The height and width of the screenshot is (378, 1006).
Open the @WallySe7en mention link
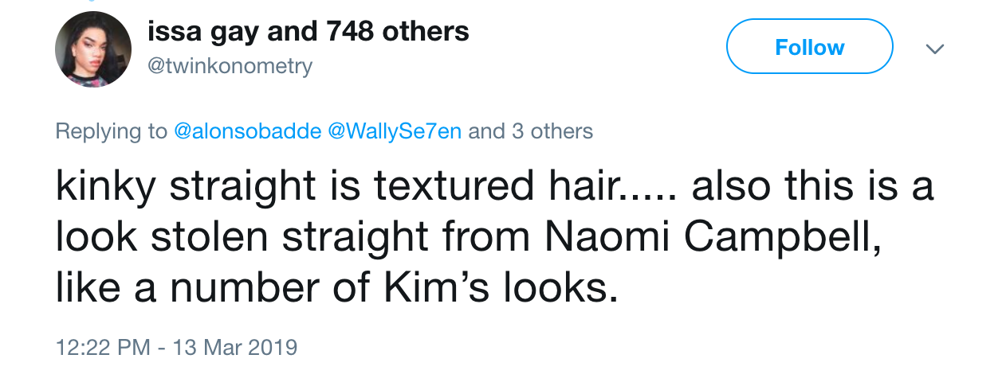(x=395, y=131)
